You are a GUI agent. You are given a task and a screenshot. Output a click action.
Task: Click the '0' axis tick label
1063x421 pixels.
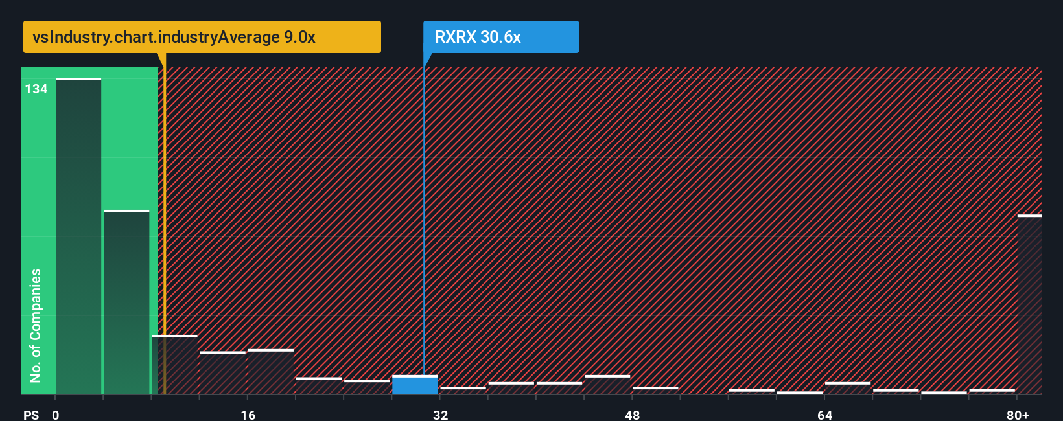[x=56, y=415]
